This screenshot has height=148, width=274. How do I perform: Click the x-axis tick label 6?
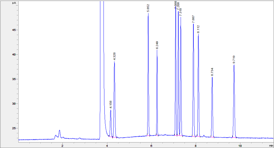(151, 145)
